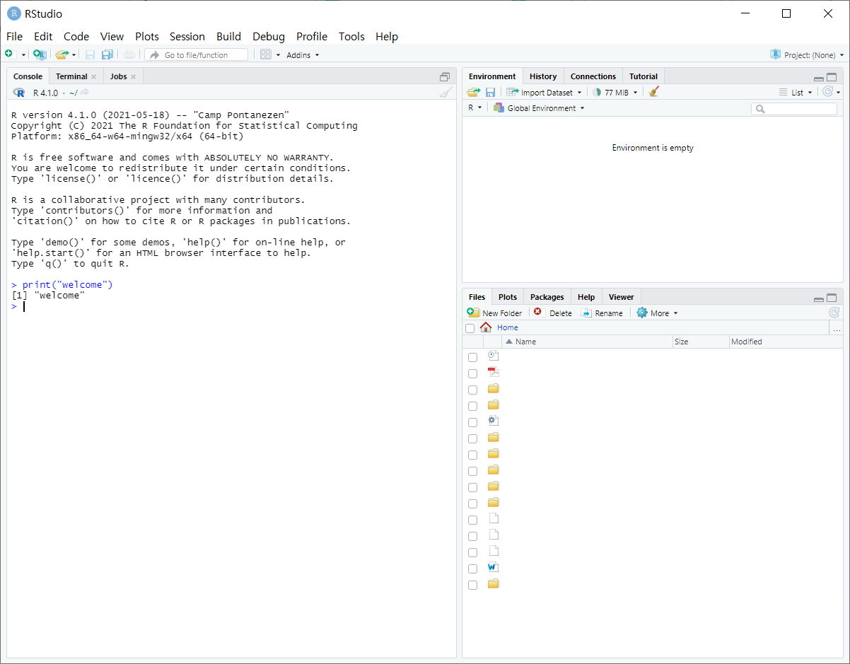
Task: Click the Home directory house icon
Action: pos(486,327)
